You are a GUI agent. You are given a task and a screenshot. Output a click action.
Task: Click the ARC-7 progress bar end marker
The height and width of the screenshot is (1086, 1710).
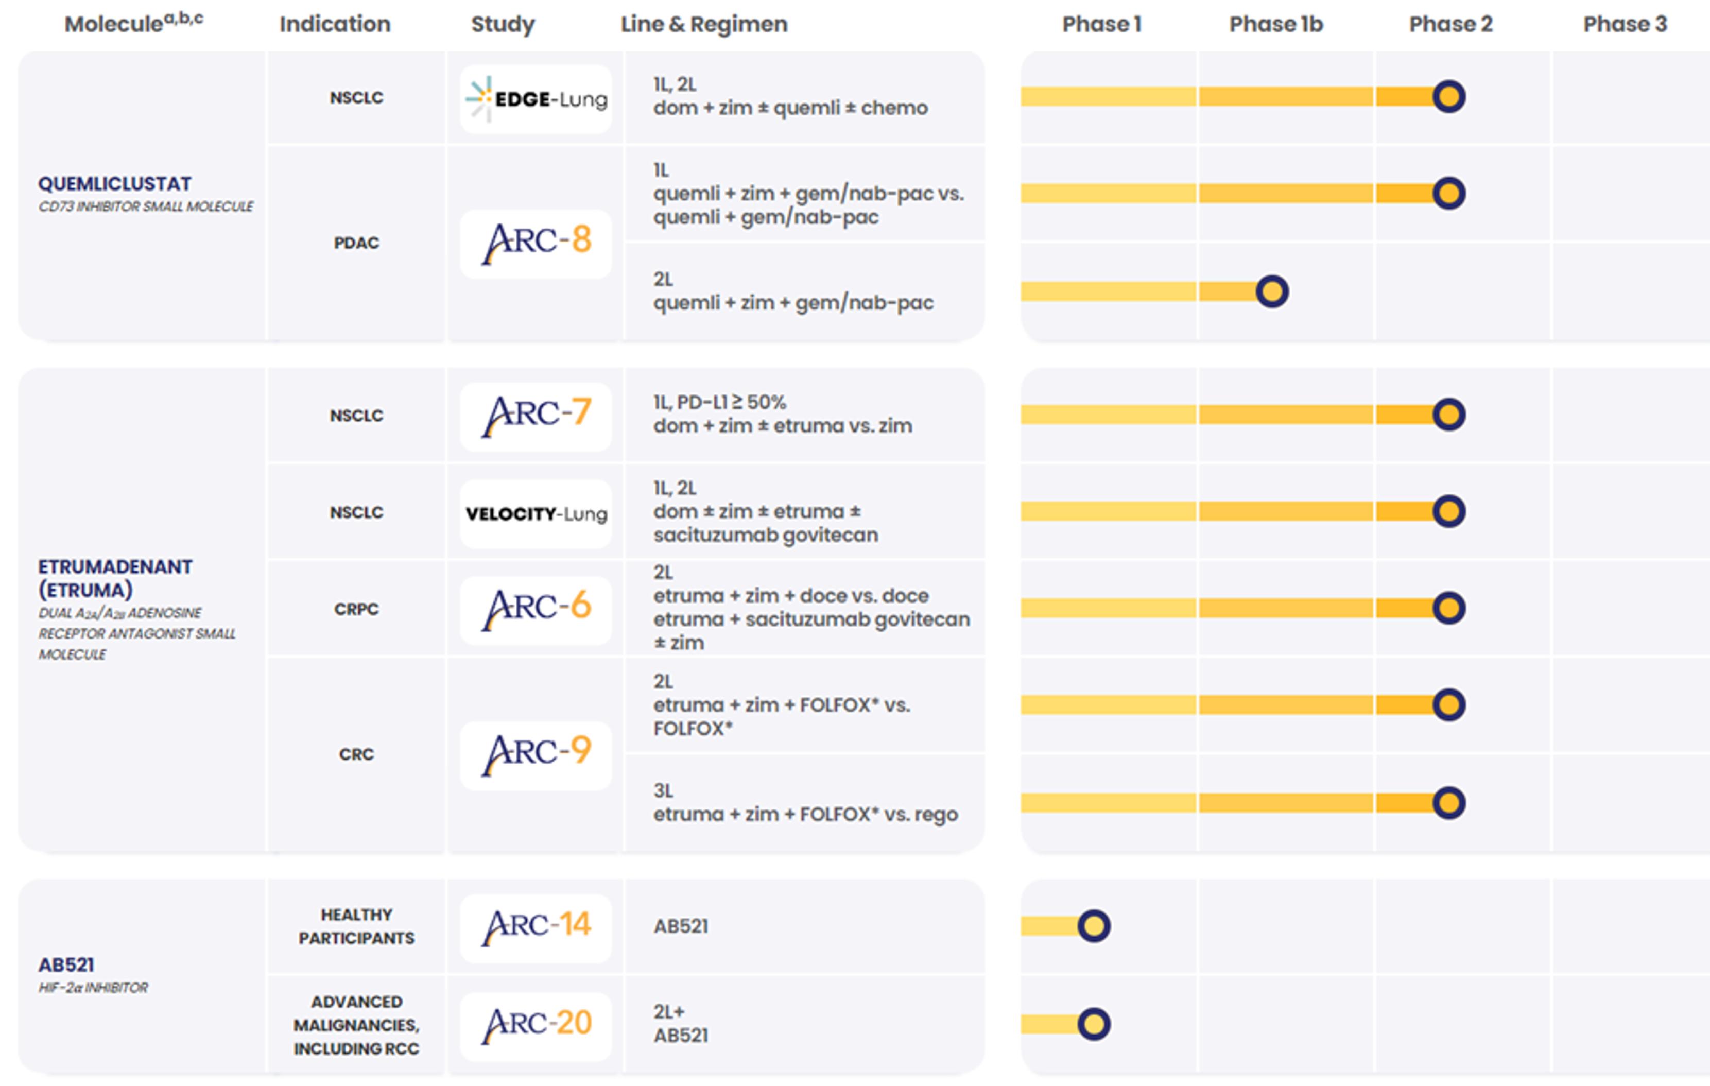click(1448, 415)
